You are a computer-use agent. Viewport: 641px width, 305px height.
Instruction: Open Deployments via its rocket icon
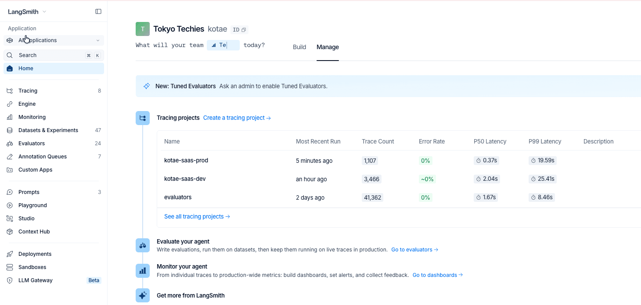point(10,254)
